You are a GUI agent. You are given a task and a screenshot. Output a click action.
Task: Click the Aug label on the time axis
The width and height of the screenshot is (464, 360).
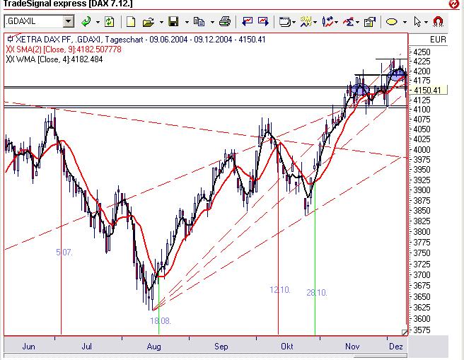(x=154, y=347)
